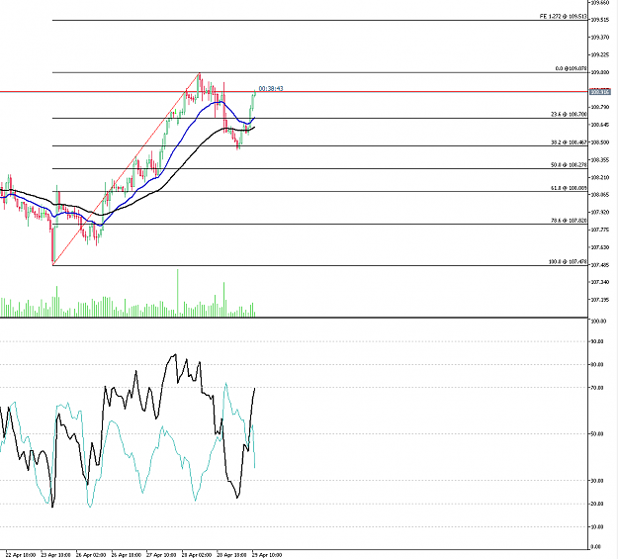Click the oscillator 80.00 scale value
The image size is (618, 559).
tap(598, 364)
